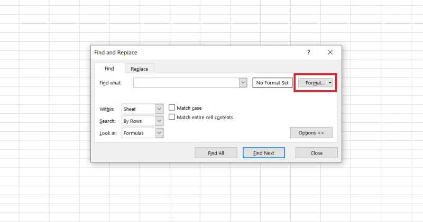Click the Close button

click(x=316, y=153)
